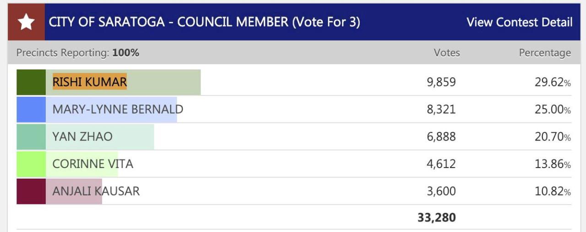This screenshot has width=586, height=232.
Task: Select the CORINNE VITA candidate row
Action: tap(294, 164)
